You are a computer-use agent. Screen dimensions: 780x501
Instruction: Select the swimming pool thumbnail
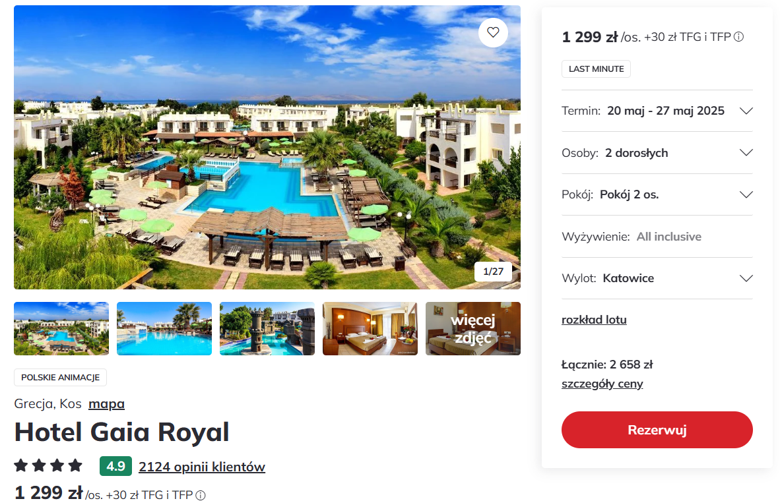click(164, 328)
